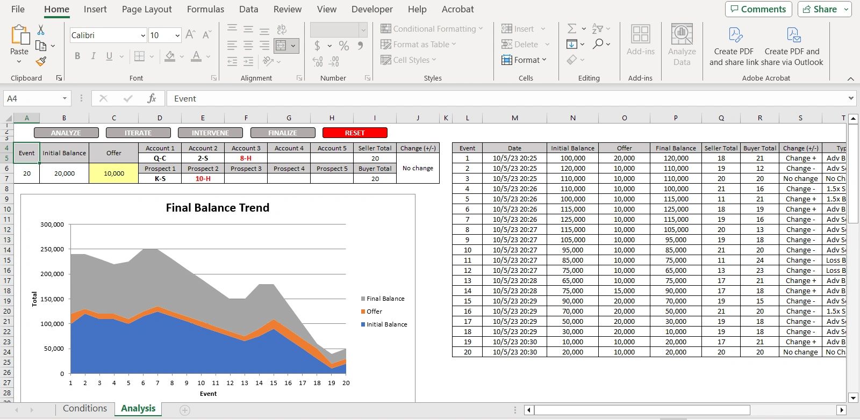Open the Name Box dropdown arrow

coord(64,98)
